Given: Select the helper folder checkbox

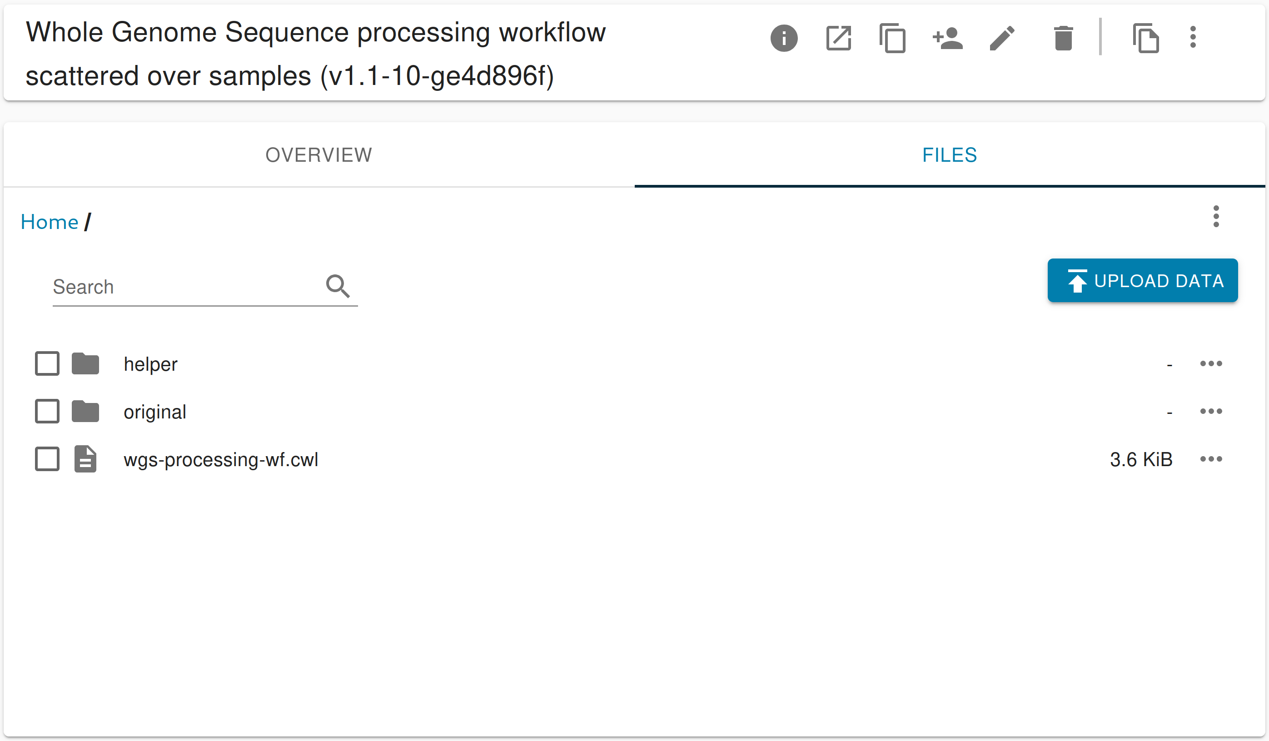Looking at the screenshot, I should [47, 363].
